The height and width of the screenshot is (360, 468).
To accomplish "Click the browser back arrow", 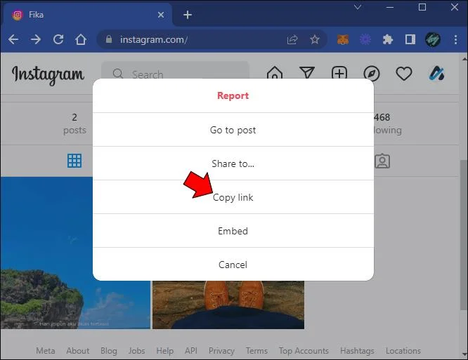I will (13, 39).
